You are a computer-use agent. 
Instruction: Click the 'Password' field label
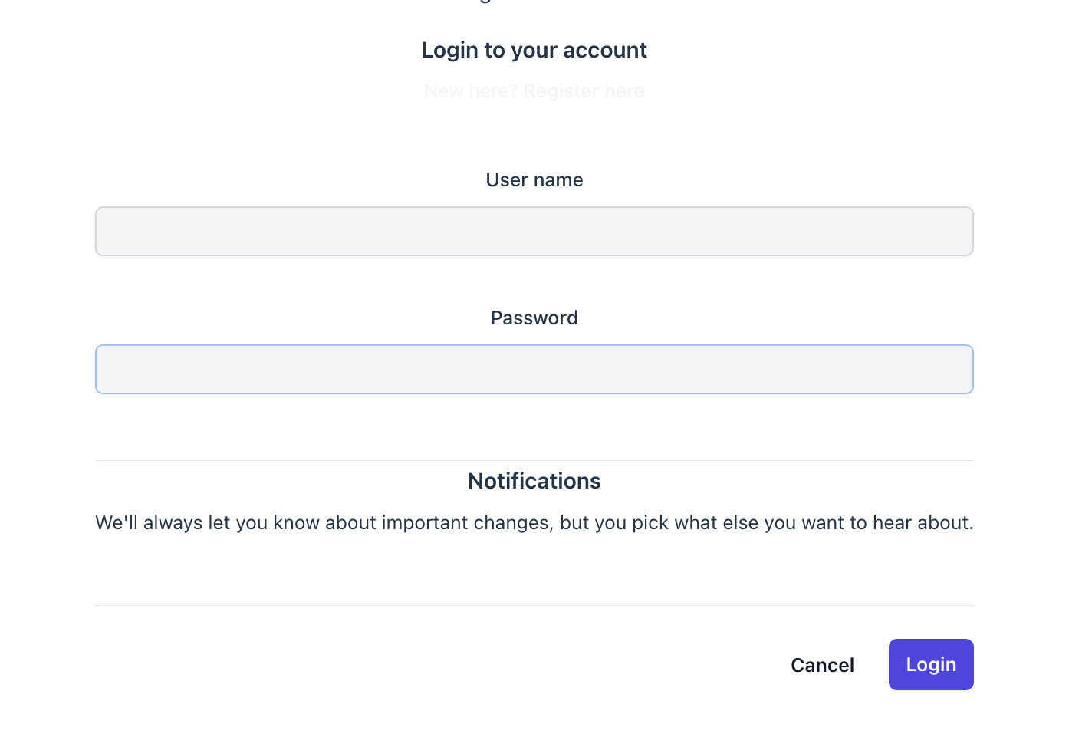coord(534,318)
